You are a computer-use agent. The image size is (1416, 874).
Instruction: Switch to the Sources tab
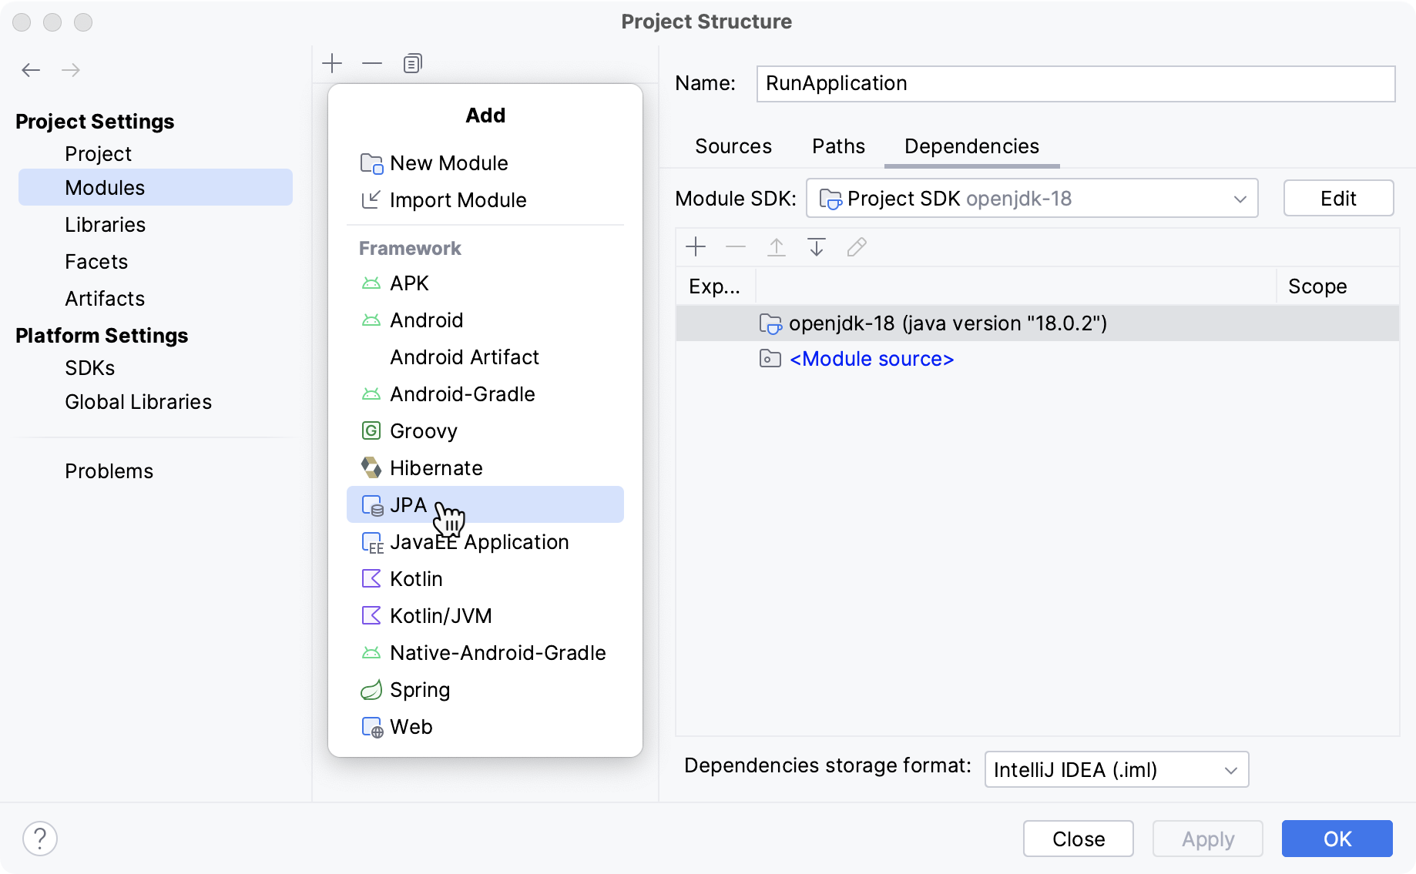click(733, 146)
